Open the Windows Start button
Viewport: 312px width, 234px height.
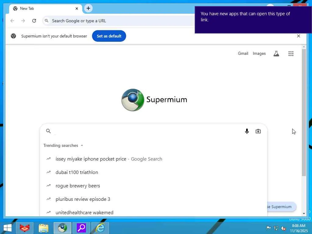(x=7, y=228)
